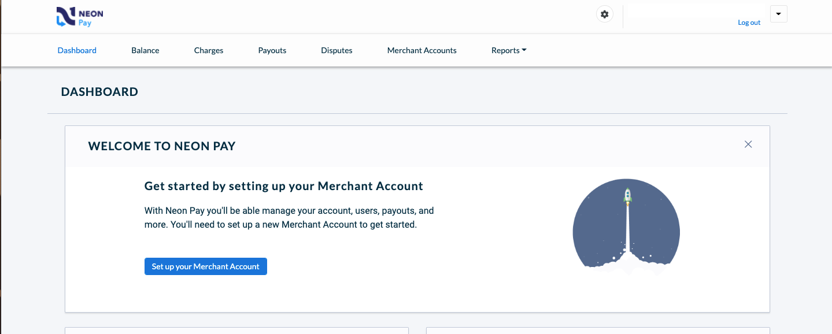Click the Log out link
Image resolution: width=832 pixels, height=334 pixels.
pyautogui.click(x=749, y=23)
